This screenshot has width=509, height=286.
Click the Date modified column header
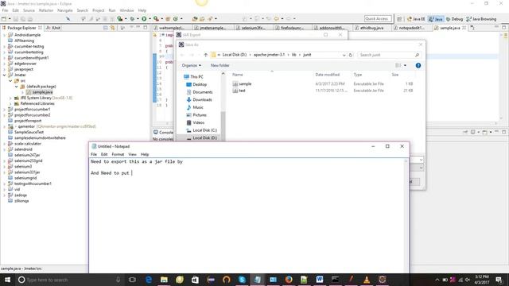pos(327,75)
